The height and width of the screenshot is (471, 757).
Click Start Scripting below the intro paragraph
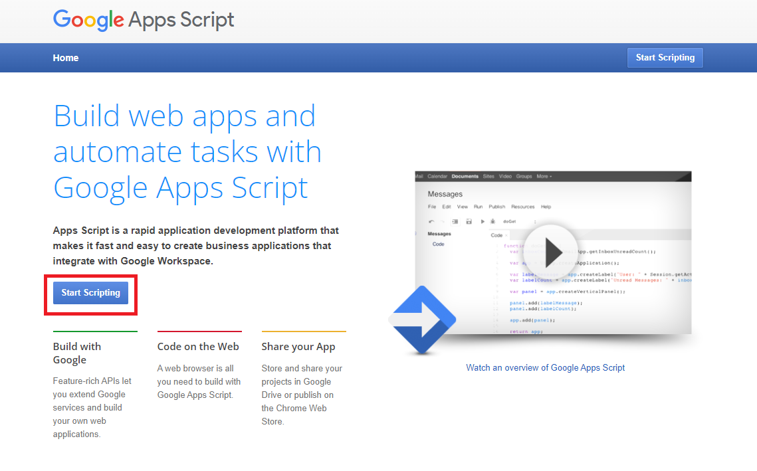[x=91, y=293]
